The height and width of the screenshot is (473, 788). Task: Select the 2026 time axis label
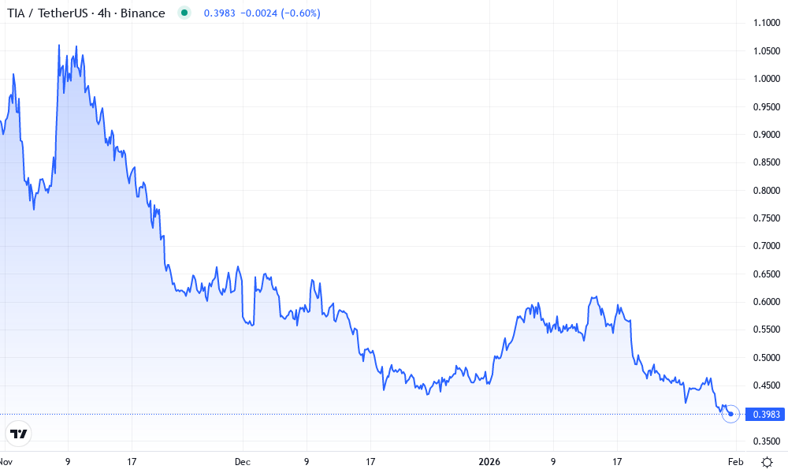tap(489, 462)
